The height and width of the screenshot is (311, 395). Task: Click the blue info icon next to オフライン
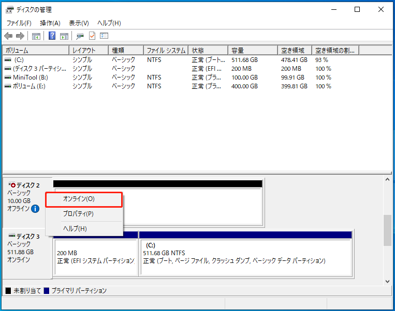pyautogui.click(x=35, y=208)
